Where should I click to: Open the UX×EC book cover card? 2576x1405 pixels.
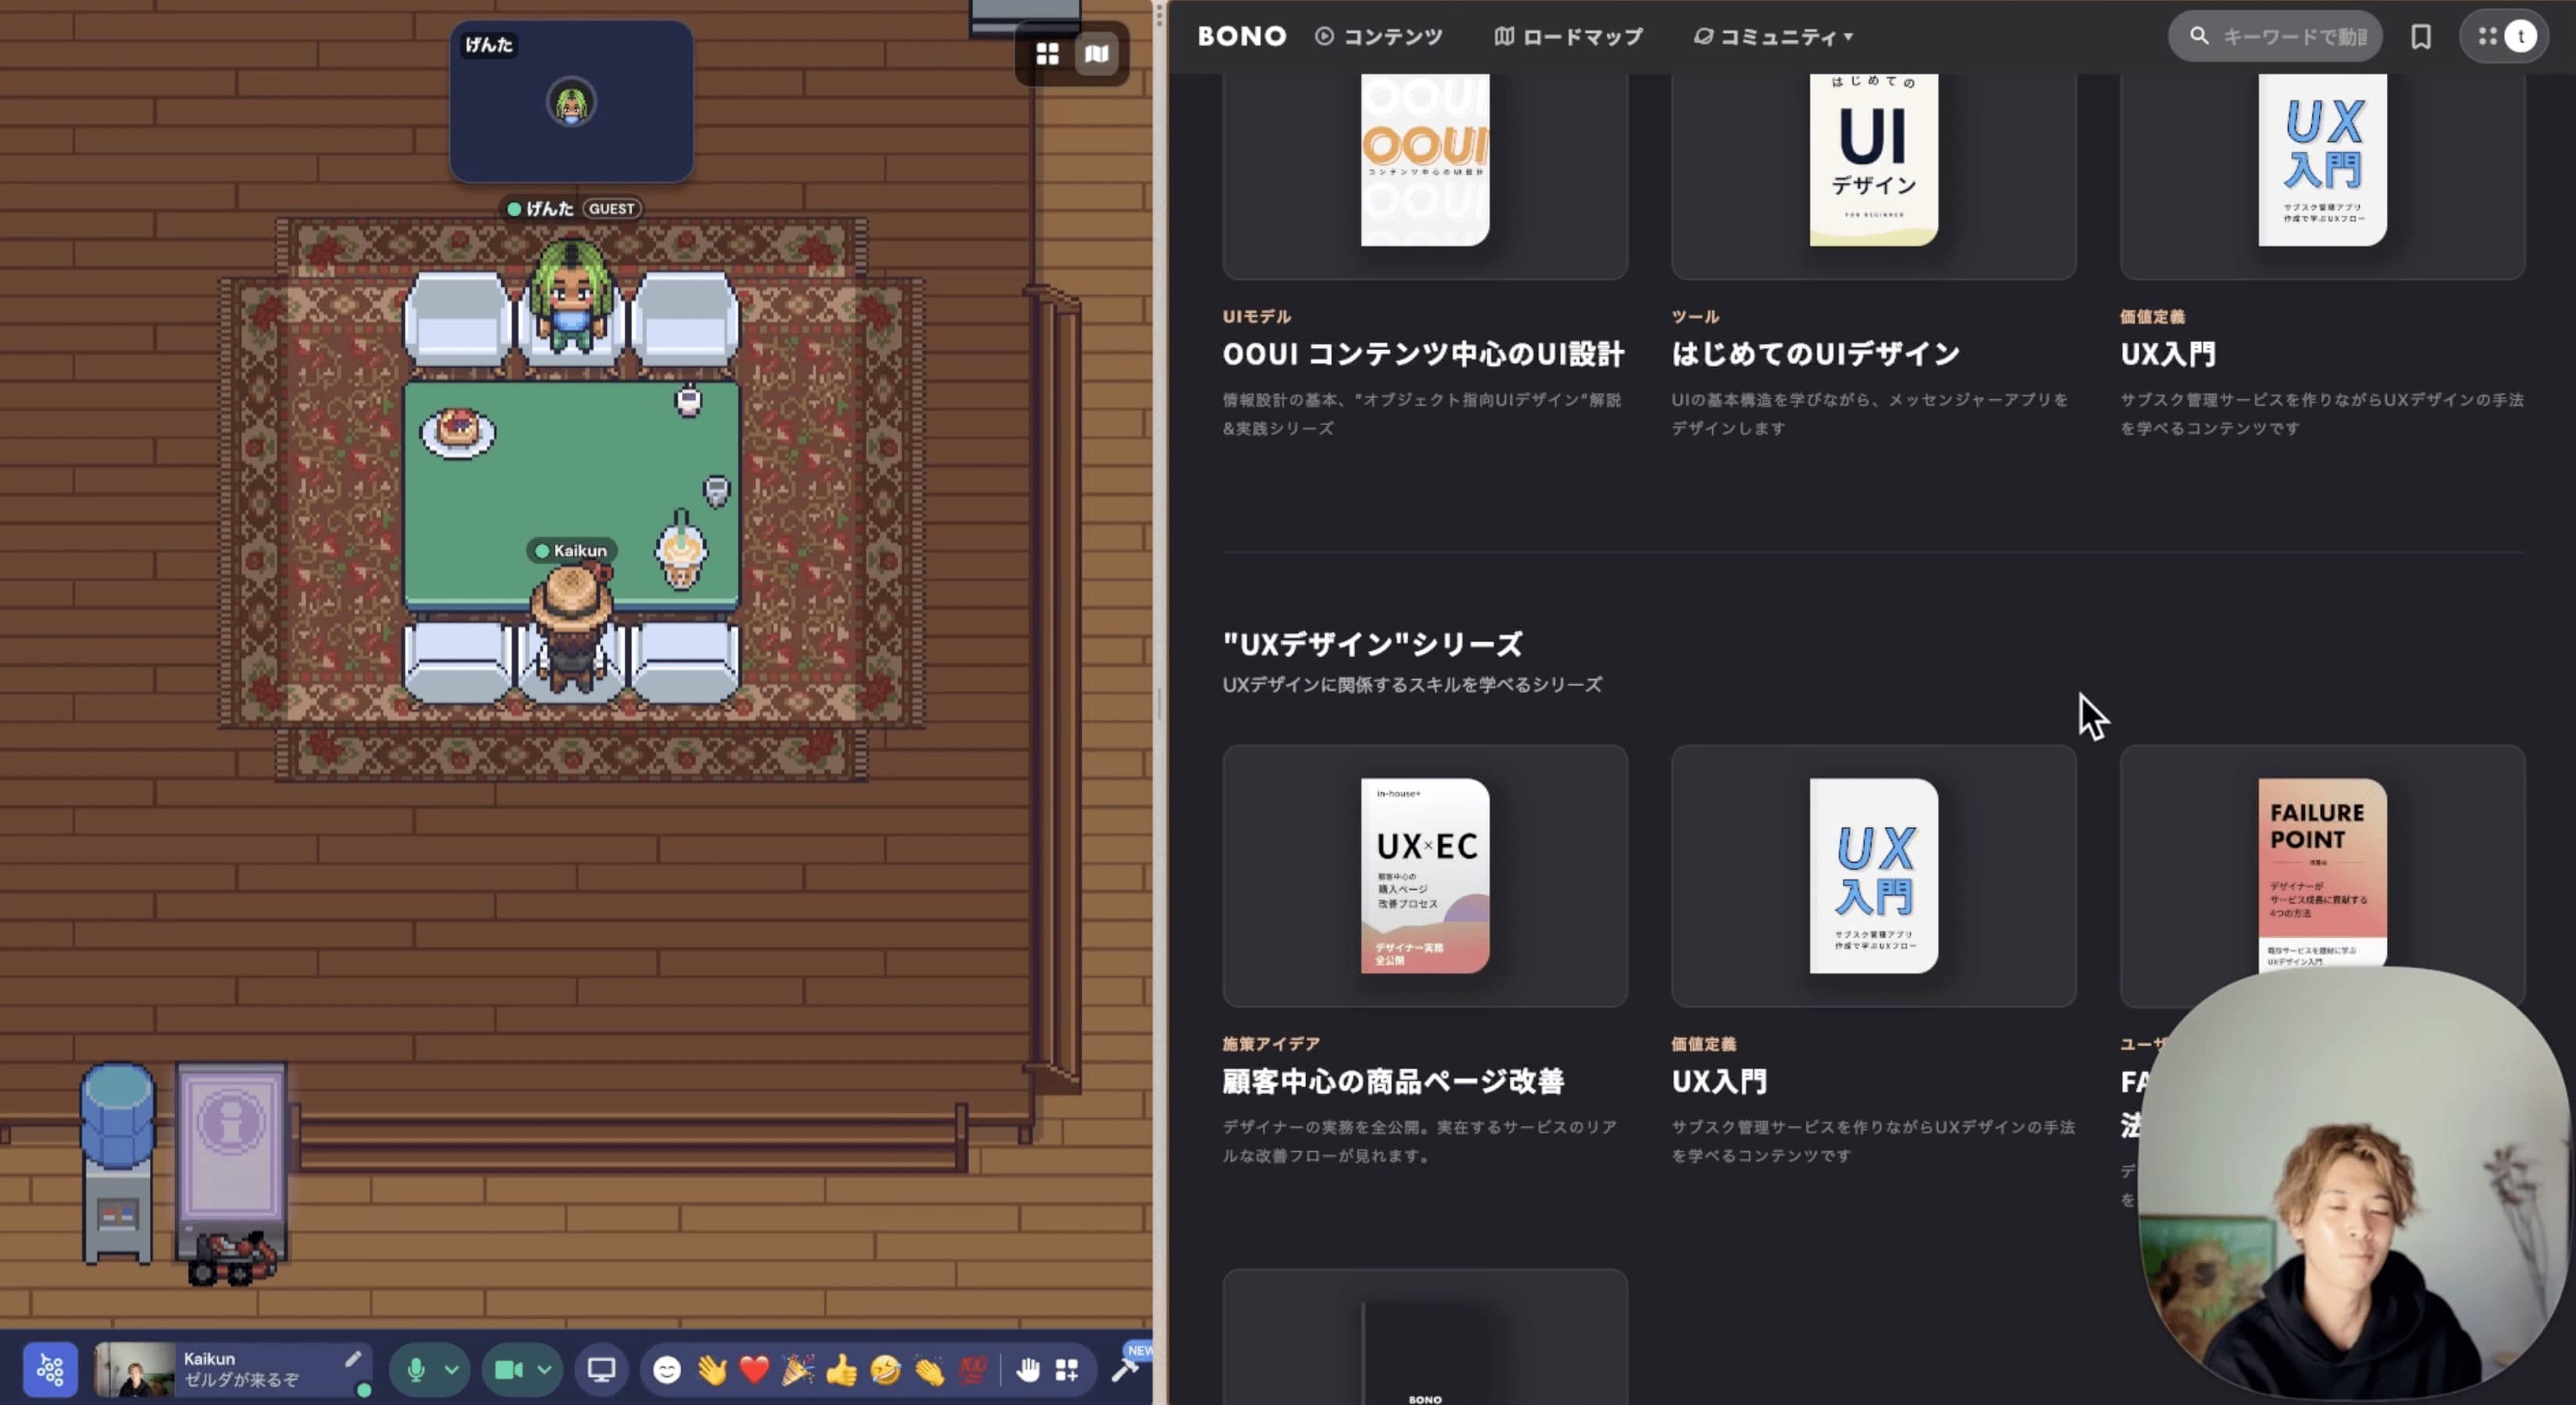coord(1425,876)
